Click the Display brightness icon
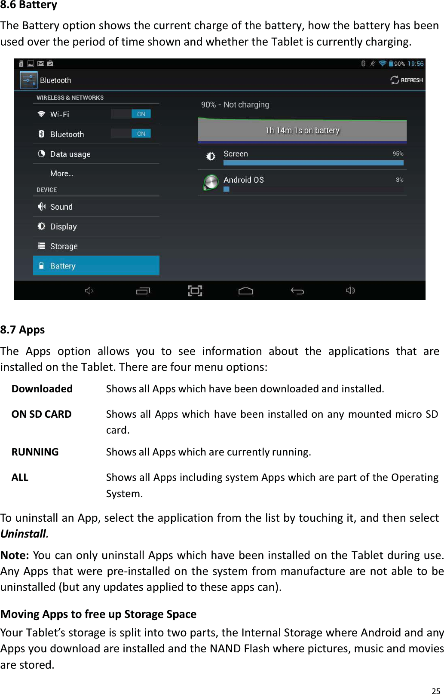The image size is (444, 694). point(41,226)
